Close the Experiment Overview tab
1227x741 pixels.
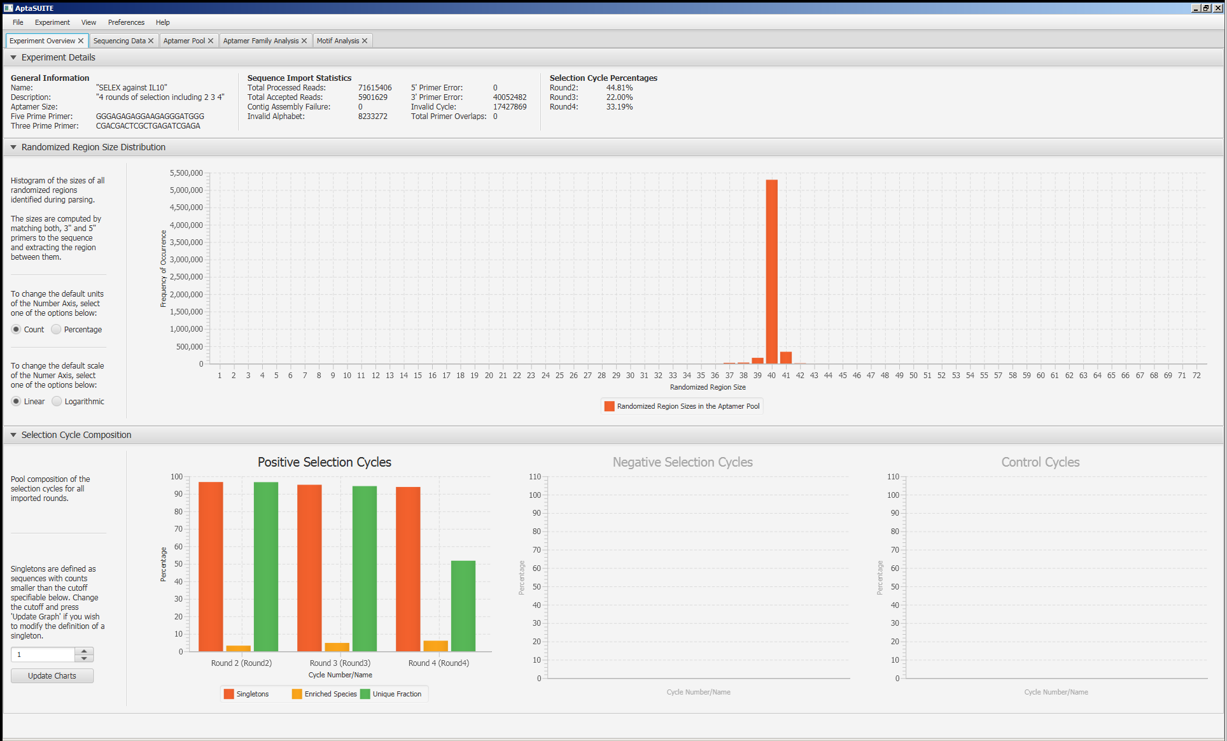click(x=81, y=41)
